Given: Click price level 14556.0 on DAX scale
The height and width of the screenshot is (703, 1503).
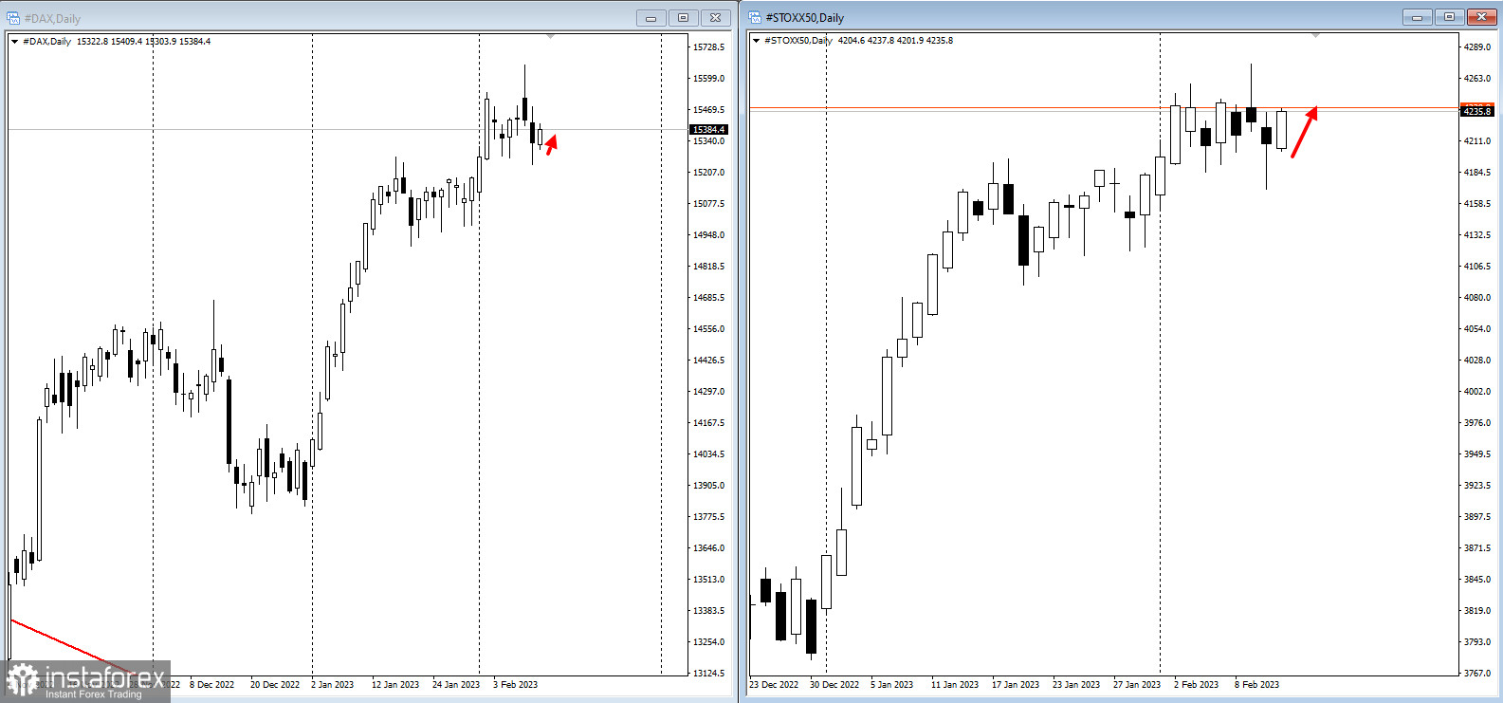Looking at the screenshot, I should pos(708,329).
